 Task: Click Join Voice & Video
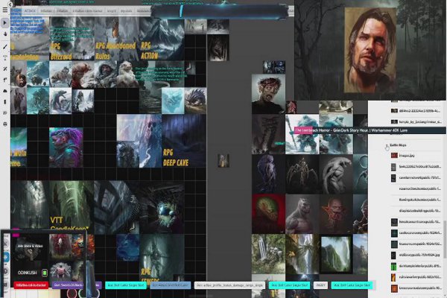[x=30, y=246]
